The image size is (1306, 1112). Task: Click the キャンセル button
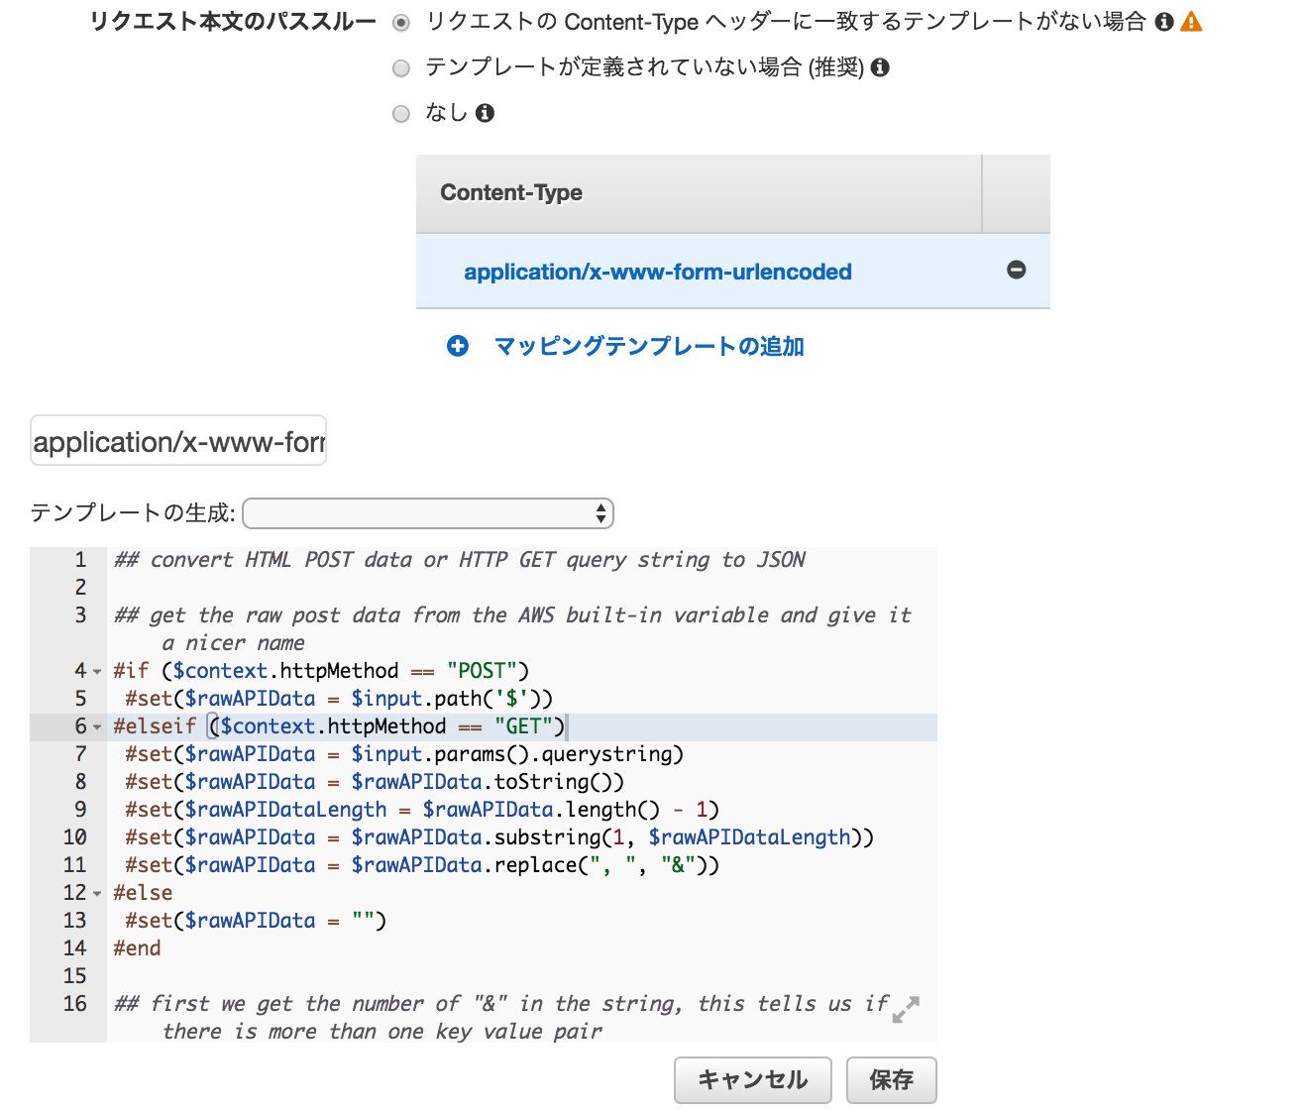coord(752,1080)
